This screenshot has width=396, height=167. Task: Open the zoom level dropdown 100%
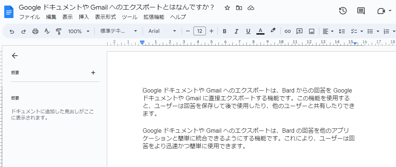point(78,31)
